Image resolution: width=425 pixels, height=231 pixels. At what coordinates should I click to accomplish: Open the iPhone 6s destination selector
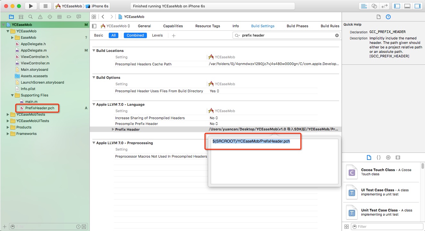[x=100, y=6]
